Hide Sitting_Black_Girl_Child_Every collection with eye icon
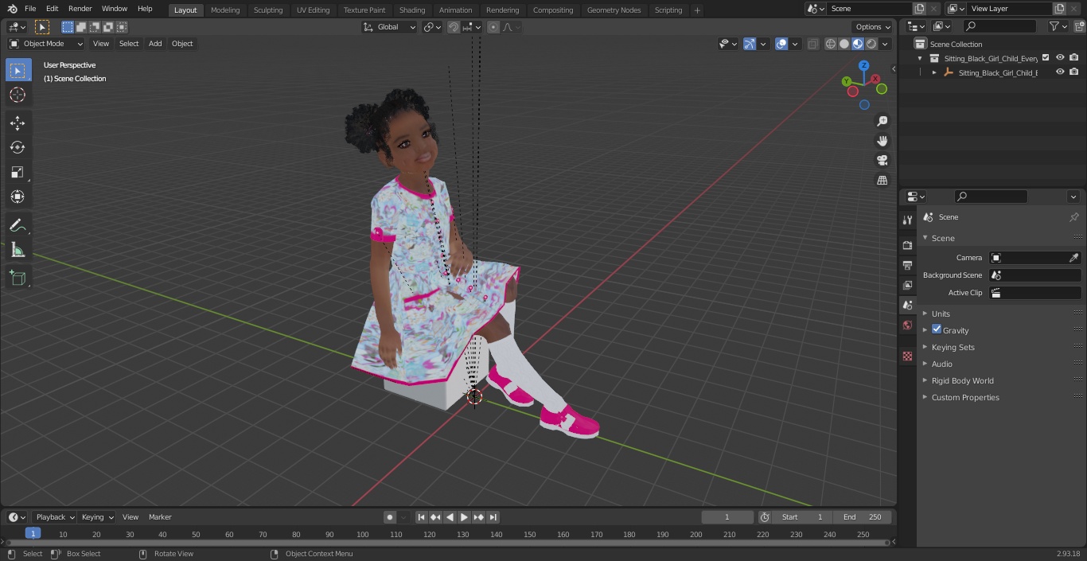The width and height of the screenshot is (1087, 561). point(1060,58)
